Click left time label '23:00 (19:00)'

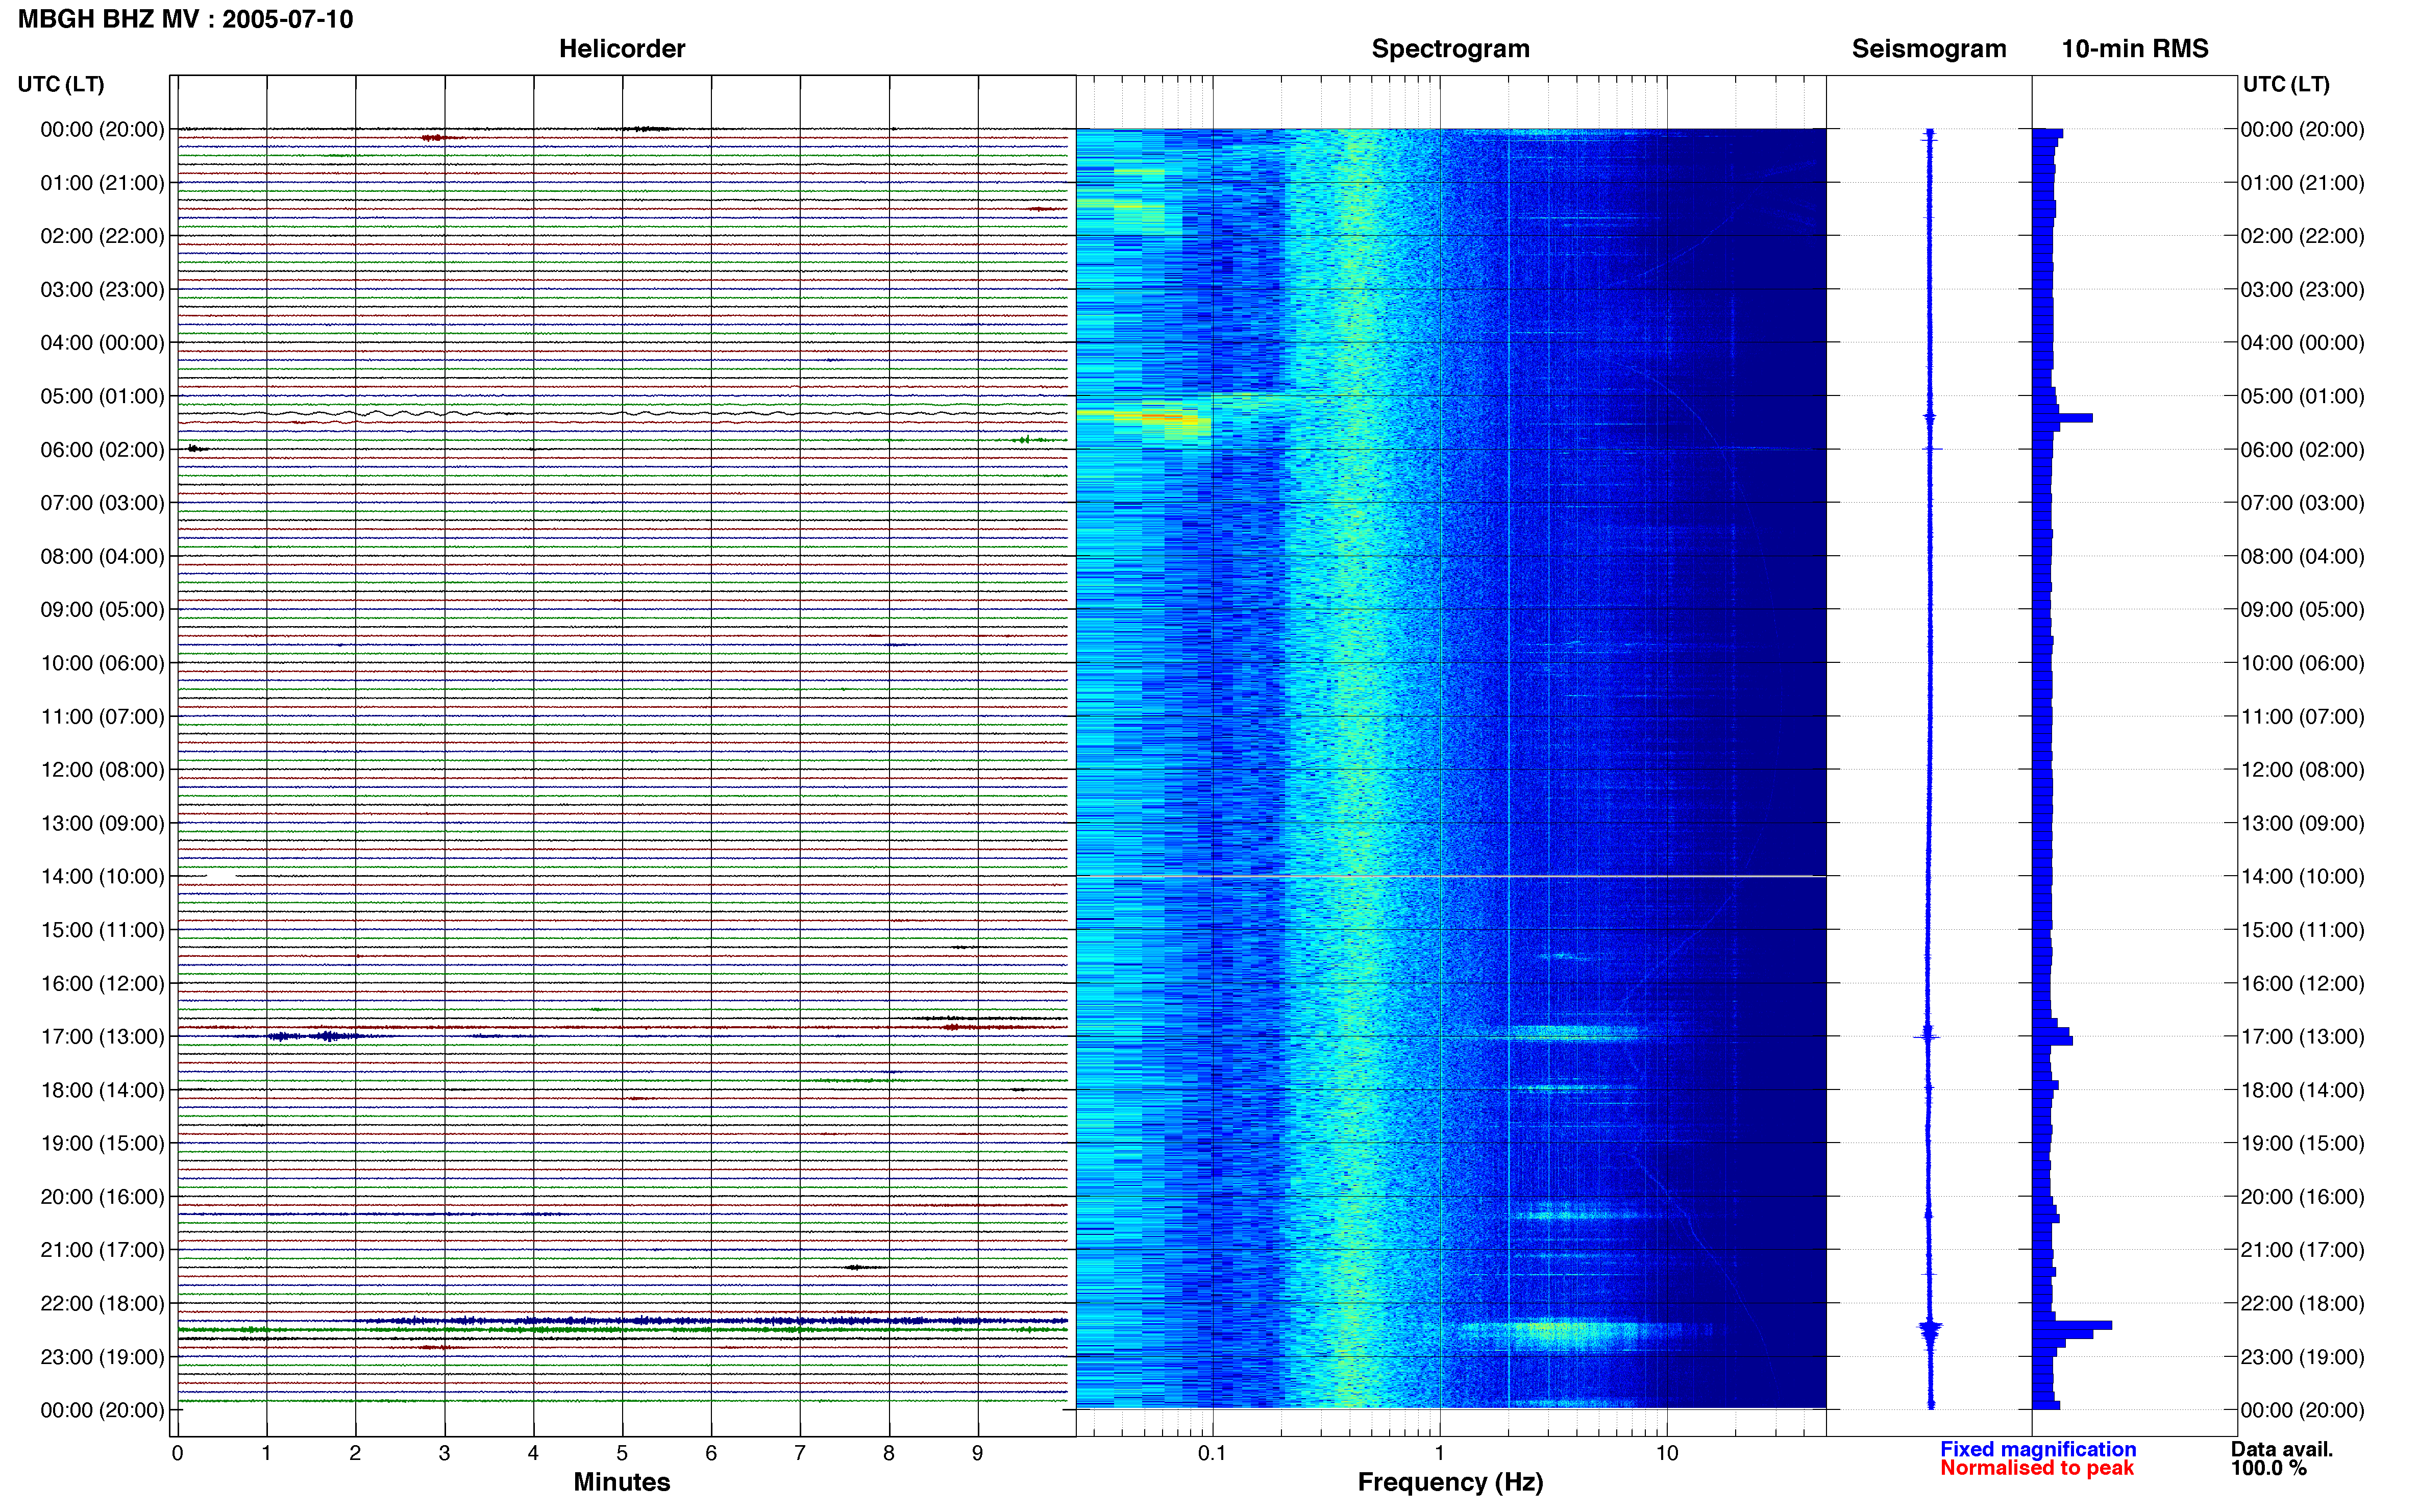[x=102, y=1356]
